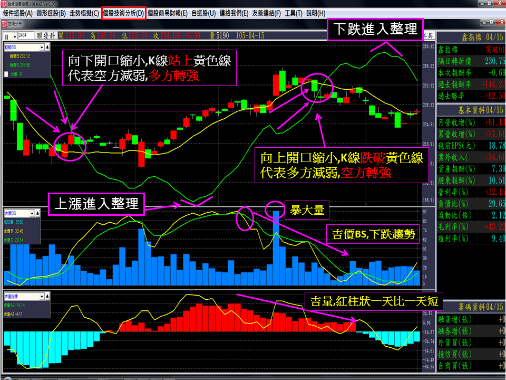
Task: Open the 個股技術分析(D) menu
Action: [123, 13]
